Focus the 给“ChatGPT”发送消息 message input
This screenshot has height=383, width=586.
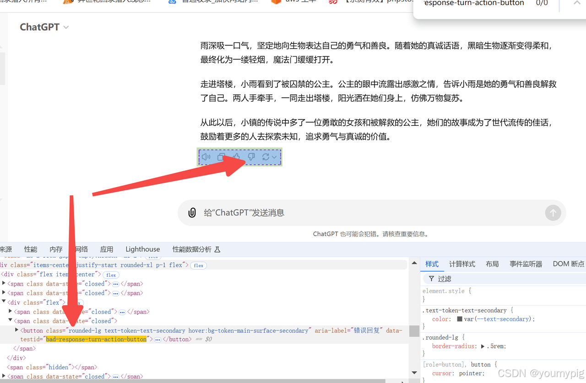(371, 213)
